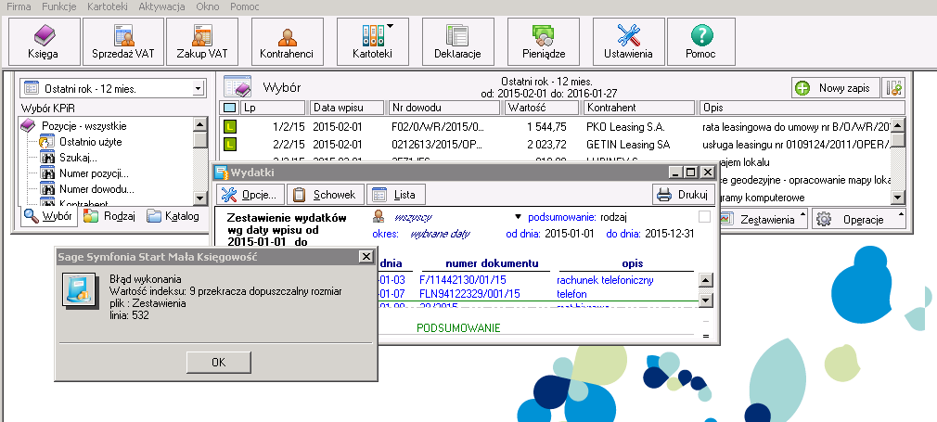
Task: Expand the Ostatni rok - 12 mies. dropdown
Action: coord(198,89)
